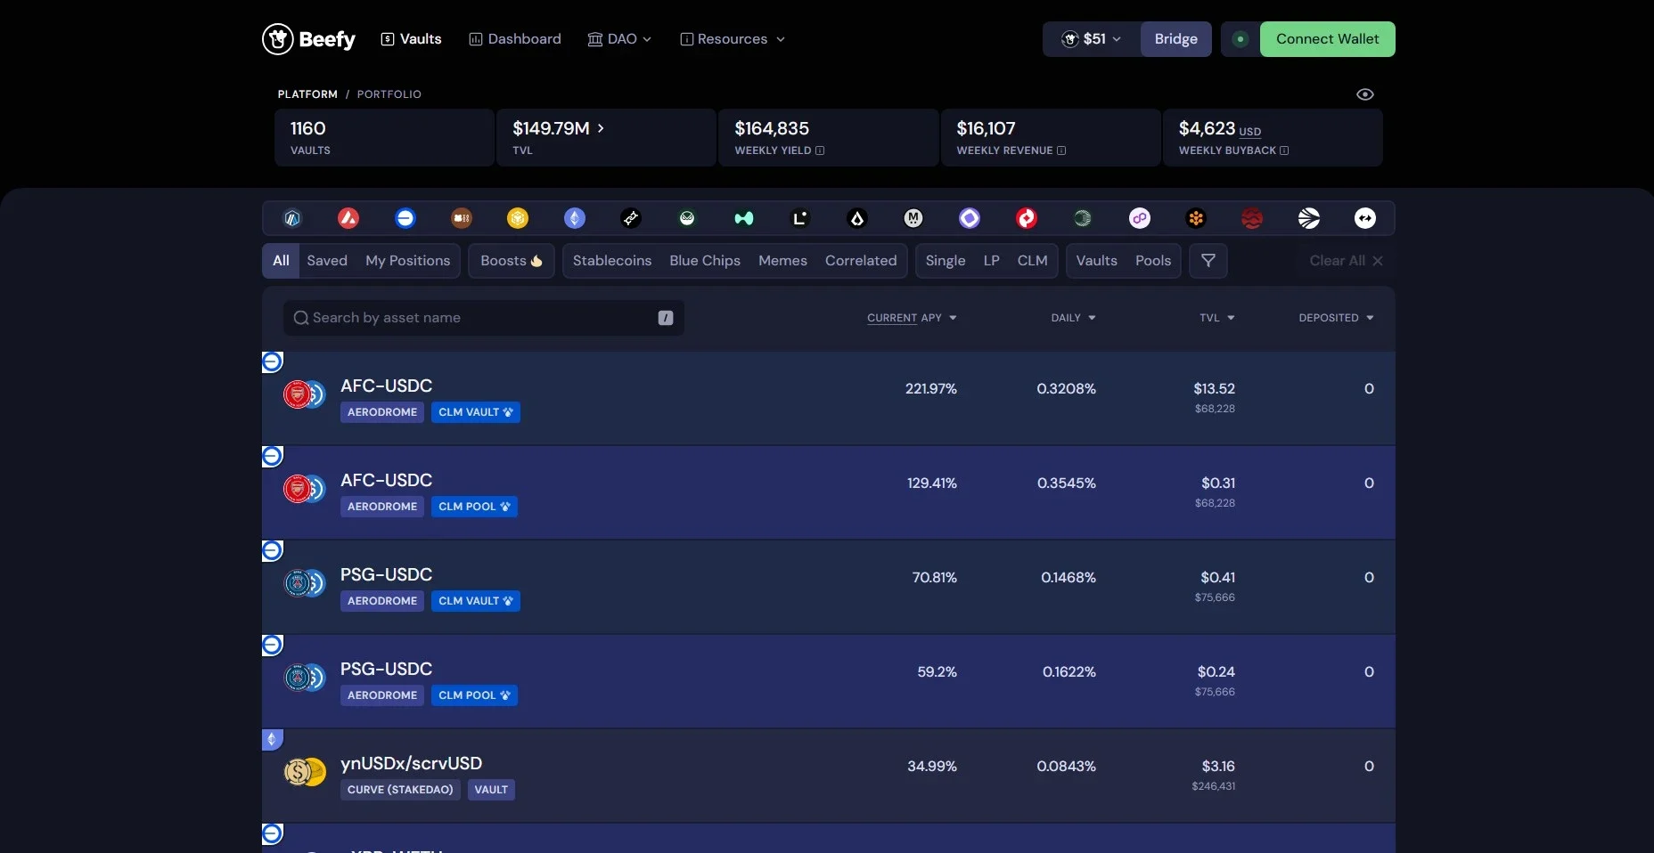The height and width of the screenshot is (853, 1654).
Task: Click the Weekly Yield info icon
Action: coord(820,150)
